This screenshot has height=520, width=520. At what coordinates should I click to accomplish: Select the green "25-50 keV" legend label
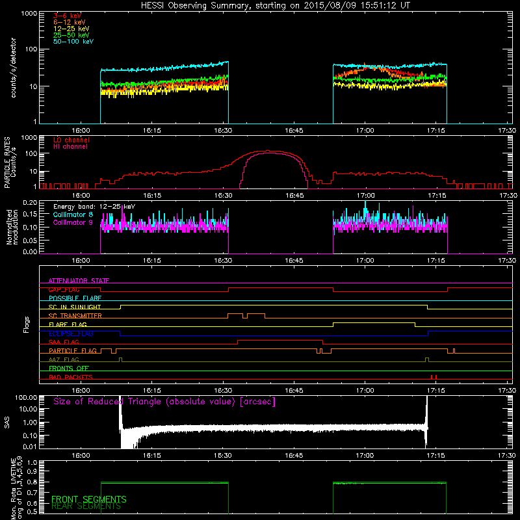pos(71,35)
